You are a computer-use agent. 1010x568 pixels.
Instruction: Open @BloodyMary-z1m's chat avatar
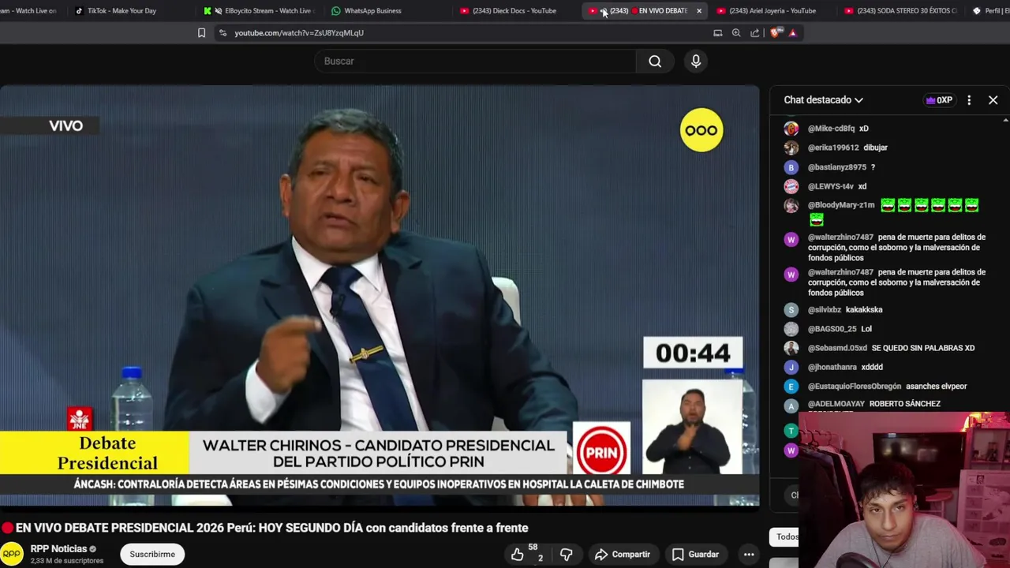point(791,205)
